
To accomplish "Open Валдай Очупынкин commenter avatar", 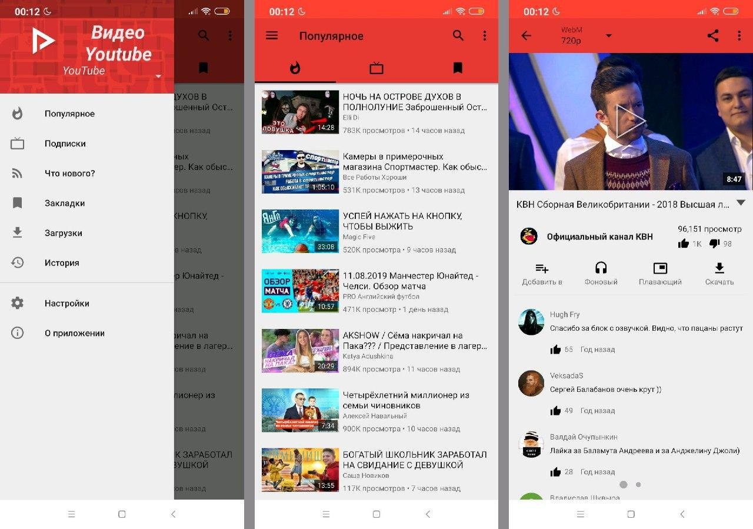I will tap(531, 445).
